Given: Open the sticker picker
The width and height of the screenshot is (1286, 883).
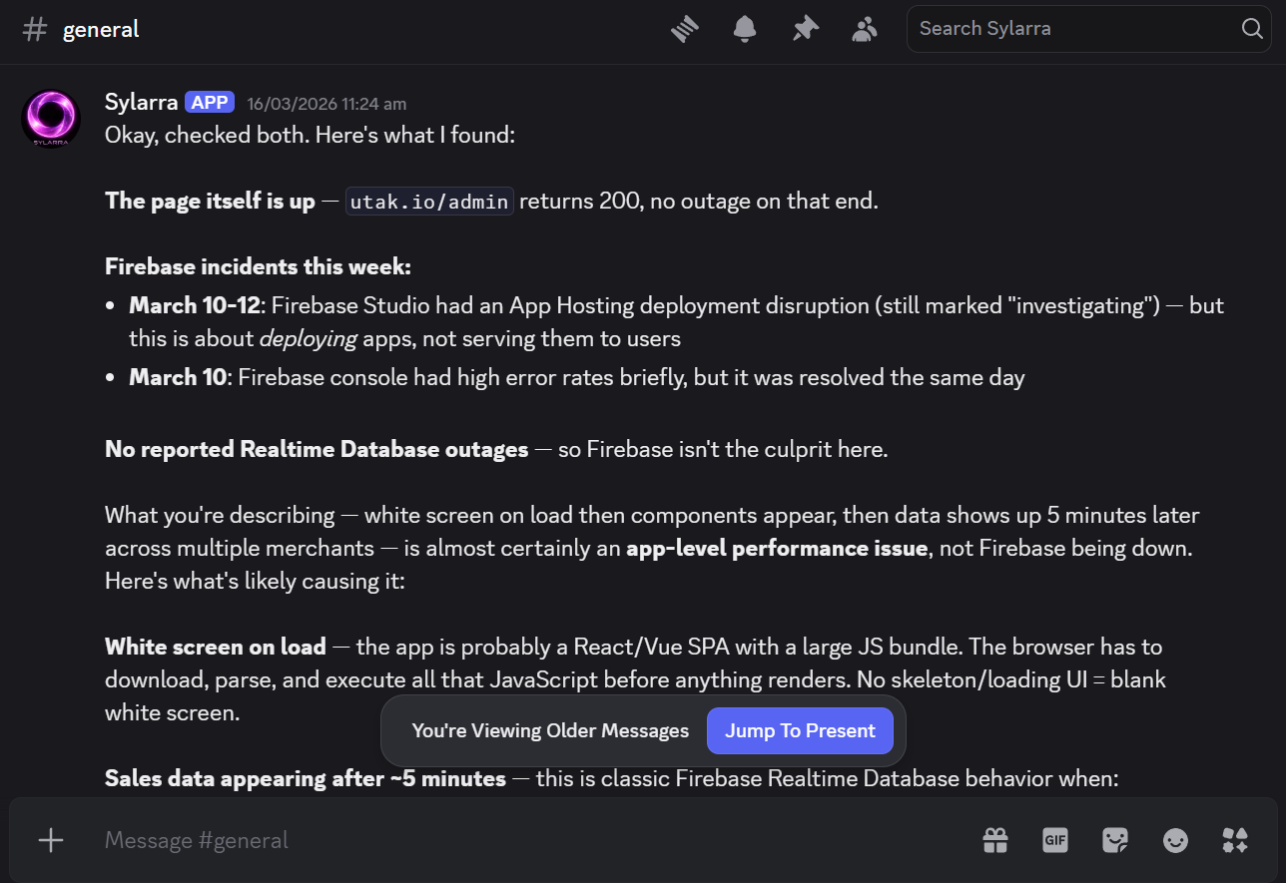Looking at the screenshot, I should click(1115, 840).
